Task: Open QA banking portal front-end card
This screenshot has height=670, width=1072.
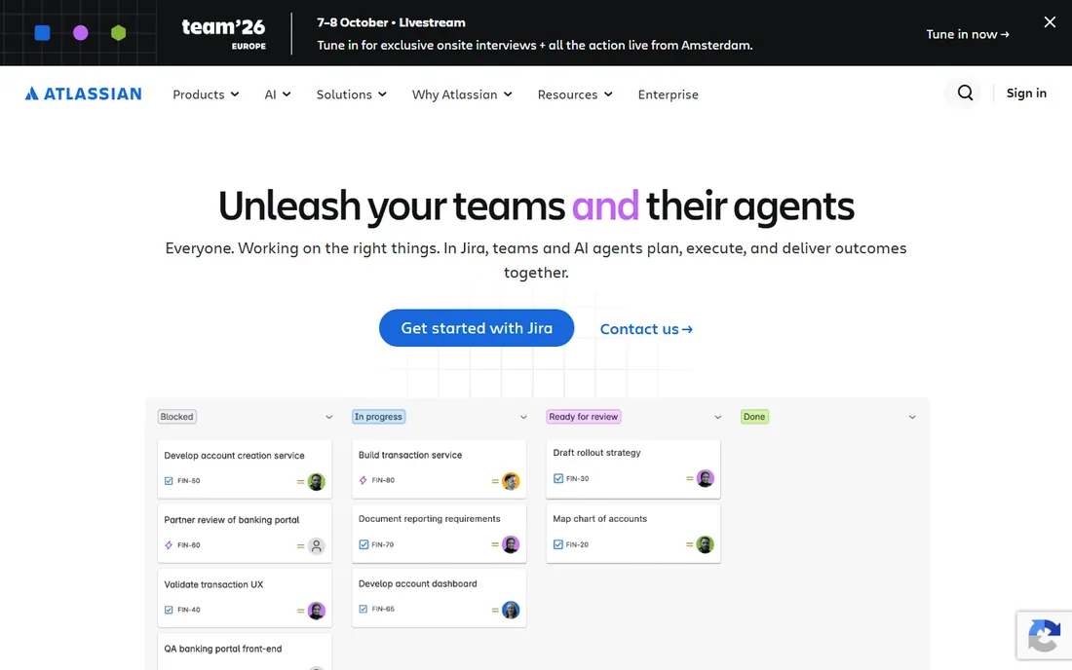Action: (245, 651)
